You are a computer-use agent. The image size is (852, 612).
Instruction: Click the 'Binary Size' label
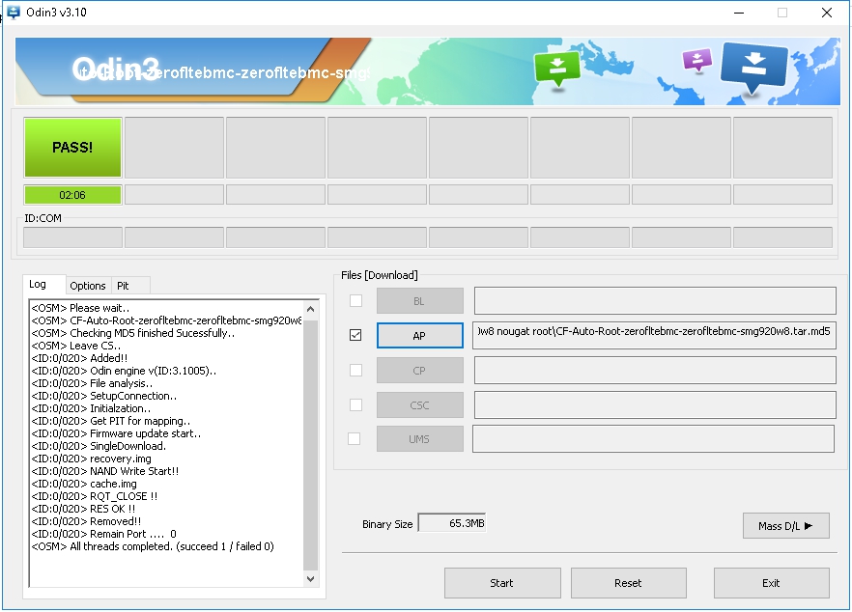(387, 524)
